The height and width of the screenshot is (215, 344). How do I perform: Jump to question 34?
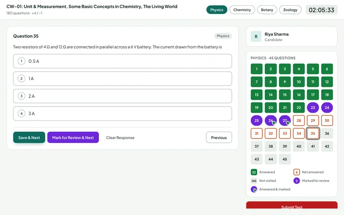click(x=299, y=133)
